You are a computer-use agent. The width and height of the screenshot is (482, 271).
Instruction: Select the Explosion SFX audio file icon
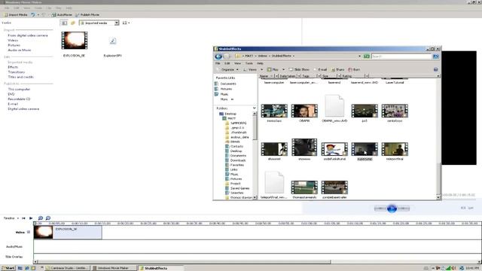point(113,41)
